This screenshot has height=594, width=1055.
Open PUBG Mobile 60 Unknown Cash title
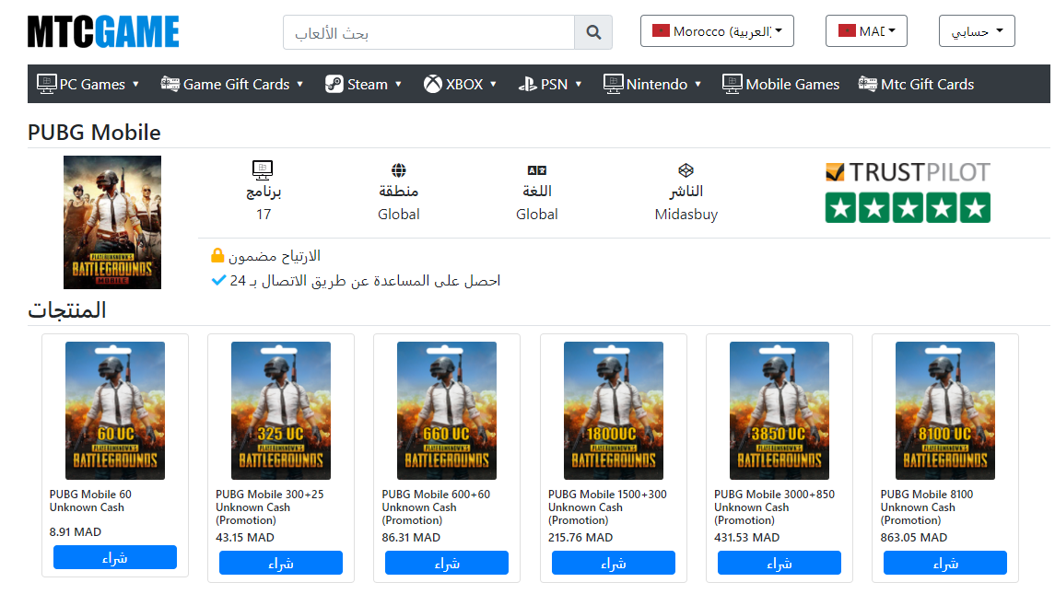pos(90,500)
